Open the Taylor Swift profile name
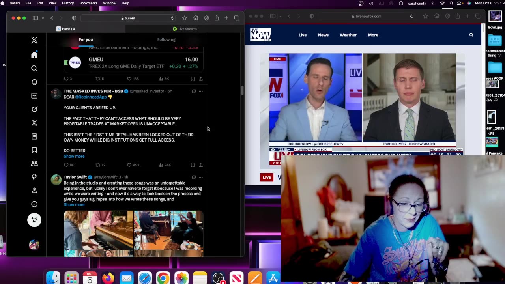 [x=75, y=177]
